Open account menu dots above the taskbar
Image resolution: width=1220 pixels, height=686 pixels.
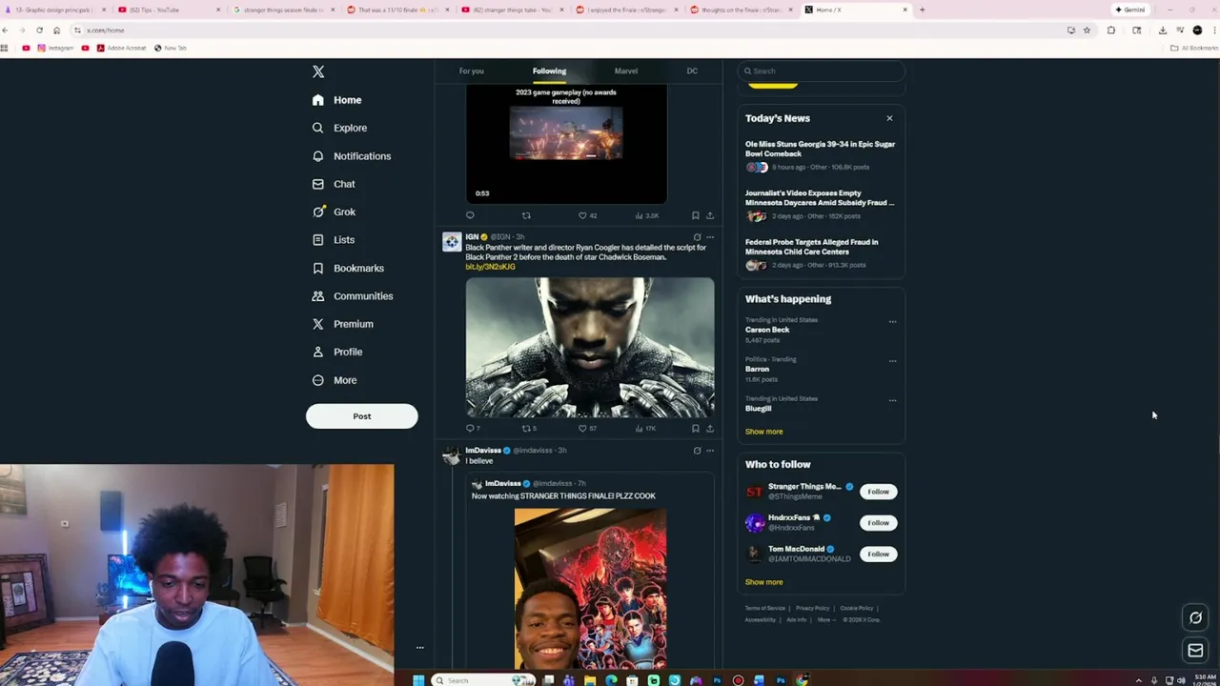[419, 648]
